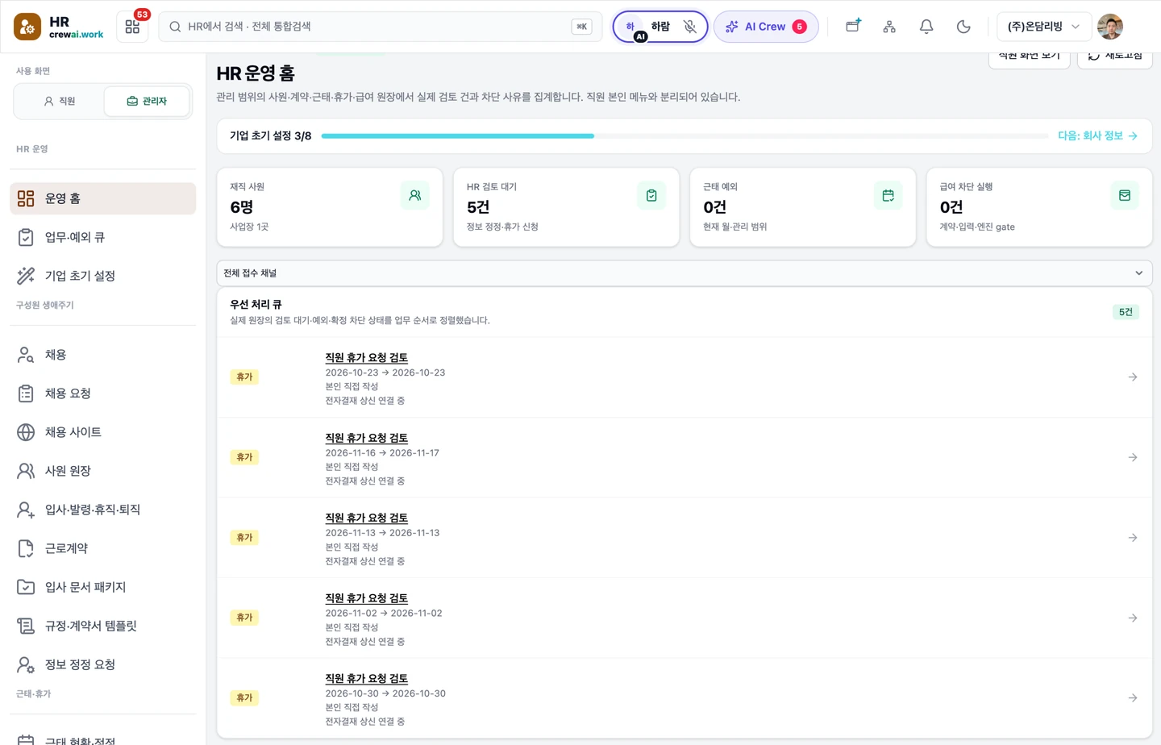
Task: Click the arrow for 2026-10-30 request
Action: click(1133, 698)
